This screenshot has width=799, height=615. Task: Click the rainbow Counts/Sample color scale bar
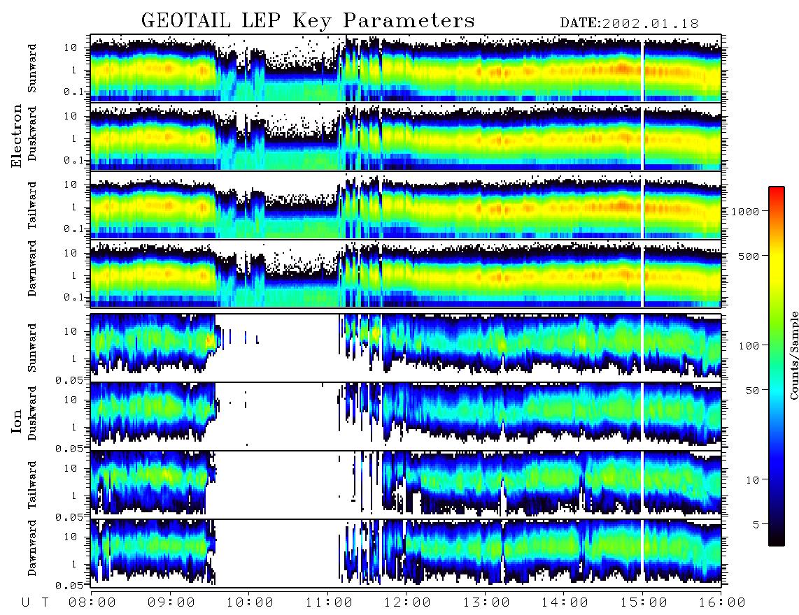pyautogui.click(x=777, y=366)
